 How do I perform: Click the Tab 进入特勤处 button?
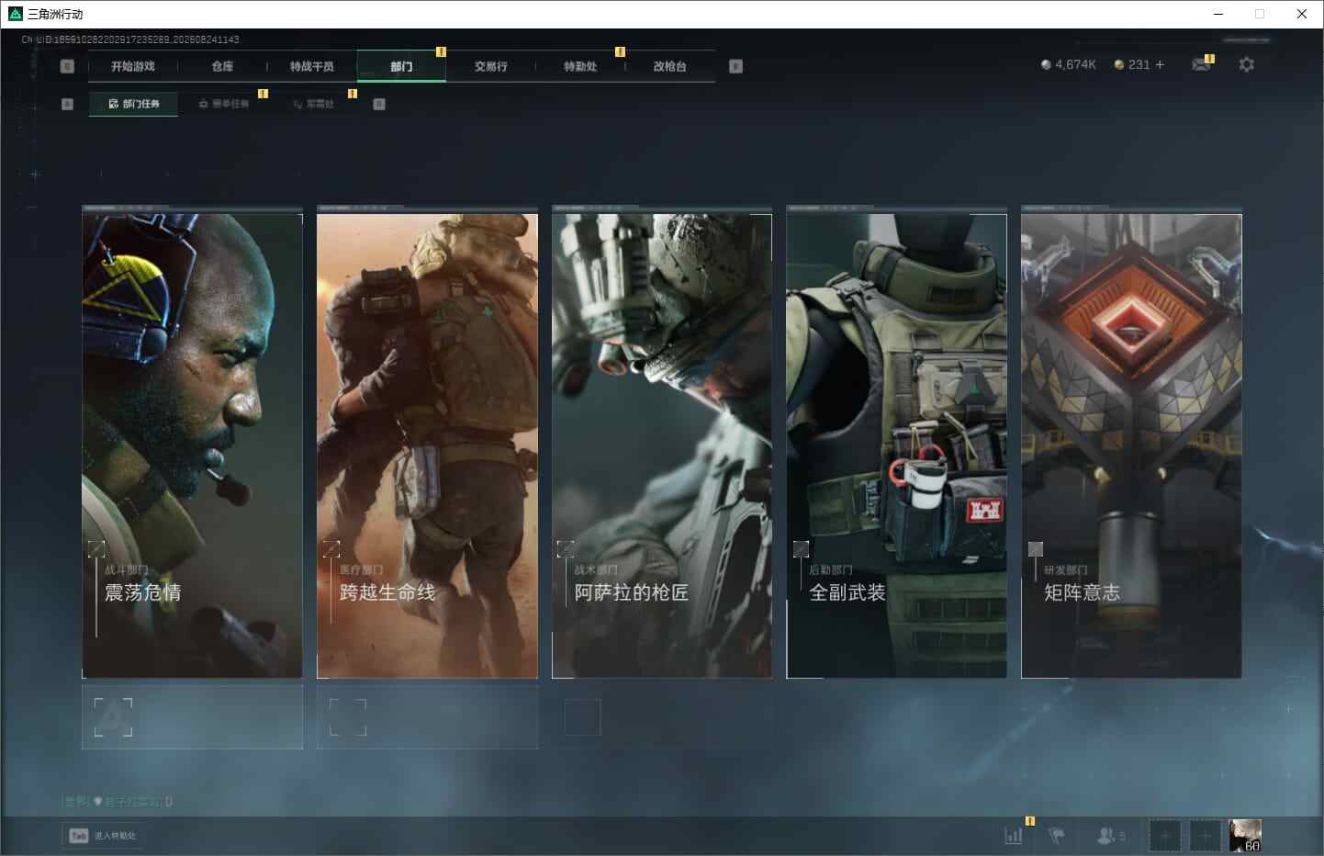coord(103,836)
